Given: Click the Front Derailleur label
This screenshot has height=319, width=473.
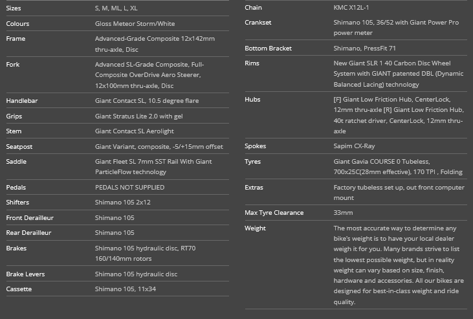Looking at the screenshot, I should click(x=30, y=218).
